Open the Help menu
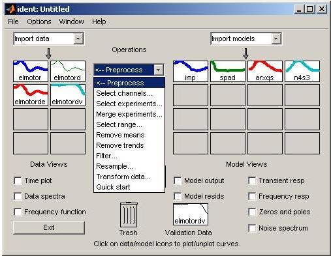This screenshot has height=256, width=331. point(99,21)
